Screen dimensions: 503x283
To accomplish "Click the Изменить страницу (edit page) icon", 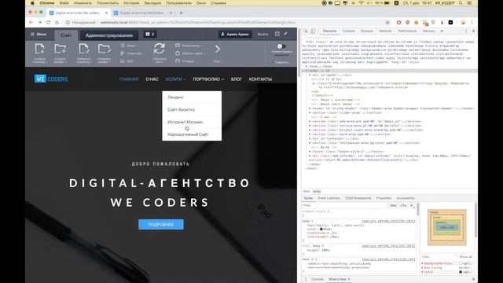I will [x=84, y=49].
